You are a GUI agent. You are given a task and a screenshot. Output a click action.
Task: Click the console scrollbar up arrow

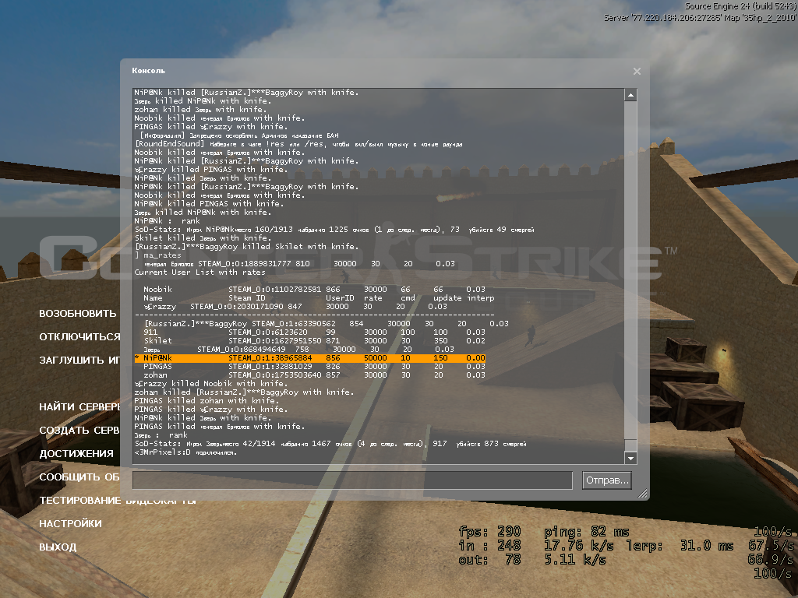click(630, 95)
